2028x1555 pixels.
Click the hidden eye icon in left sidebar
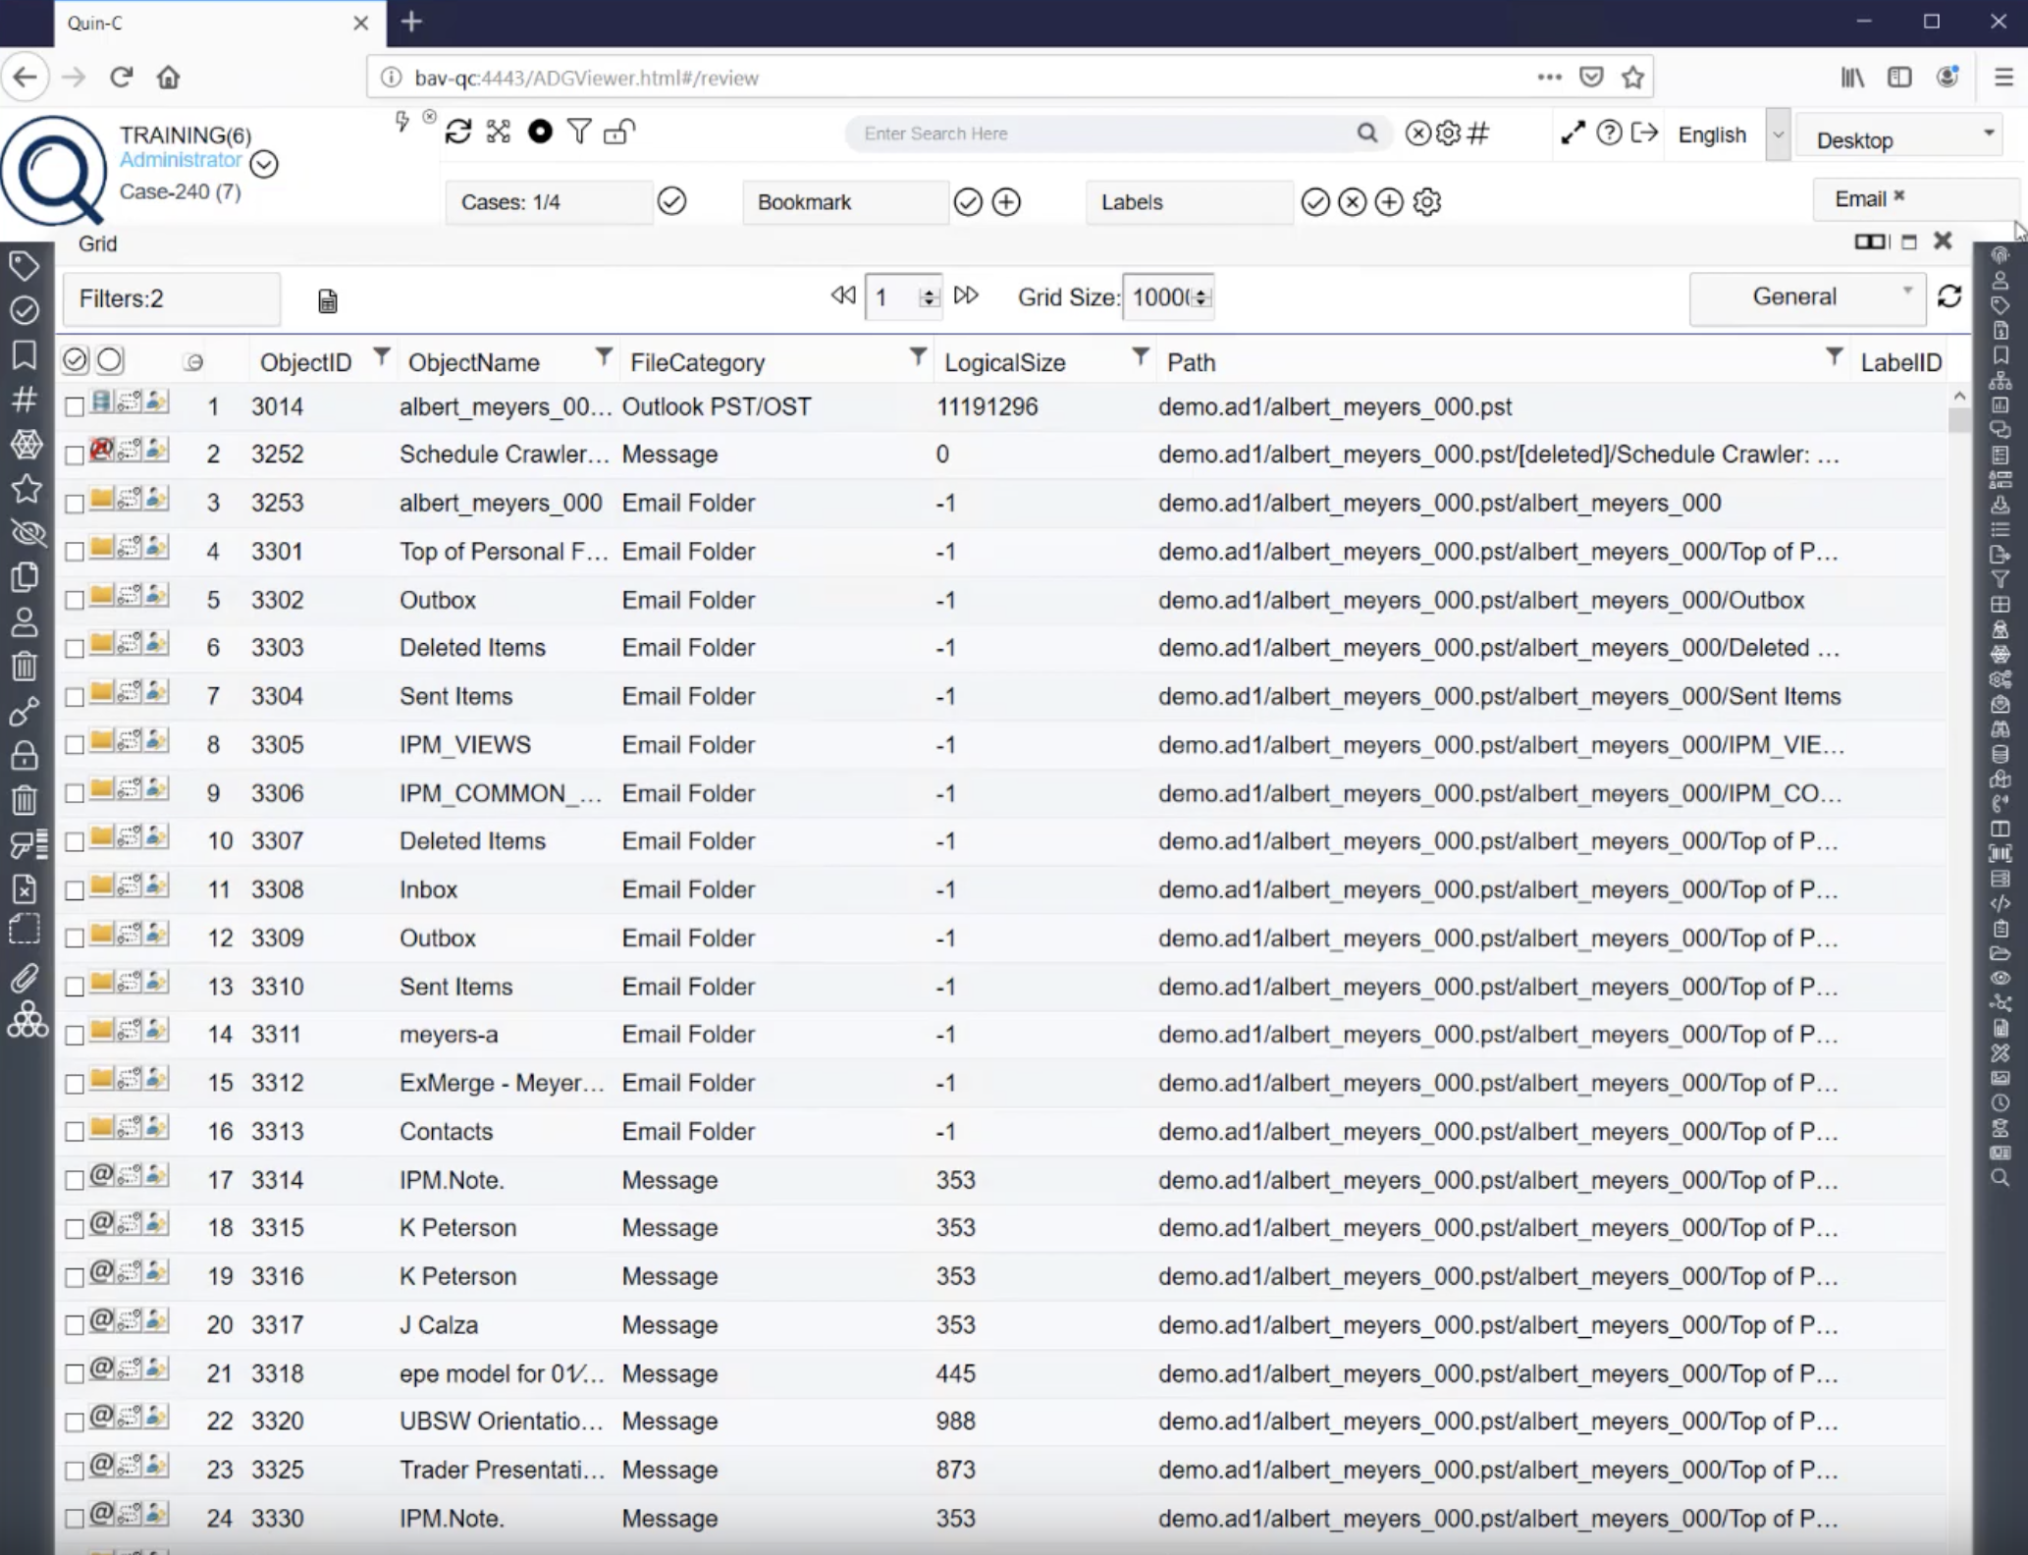pyautogui.click(x=27, y=533)
